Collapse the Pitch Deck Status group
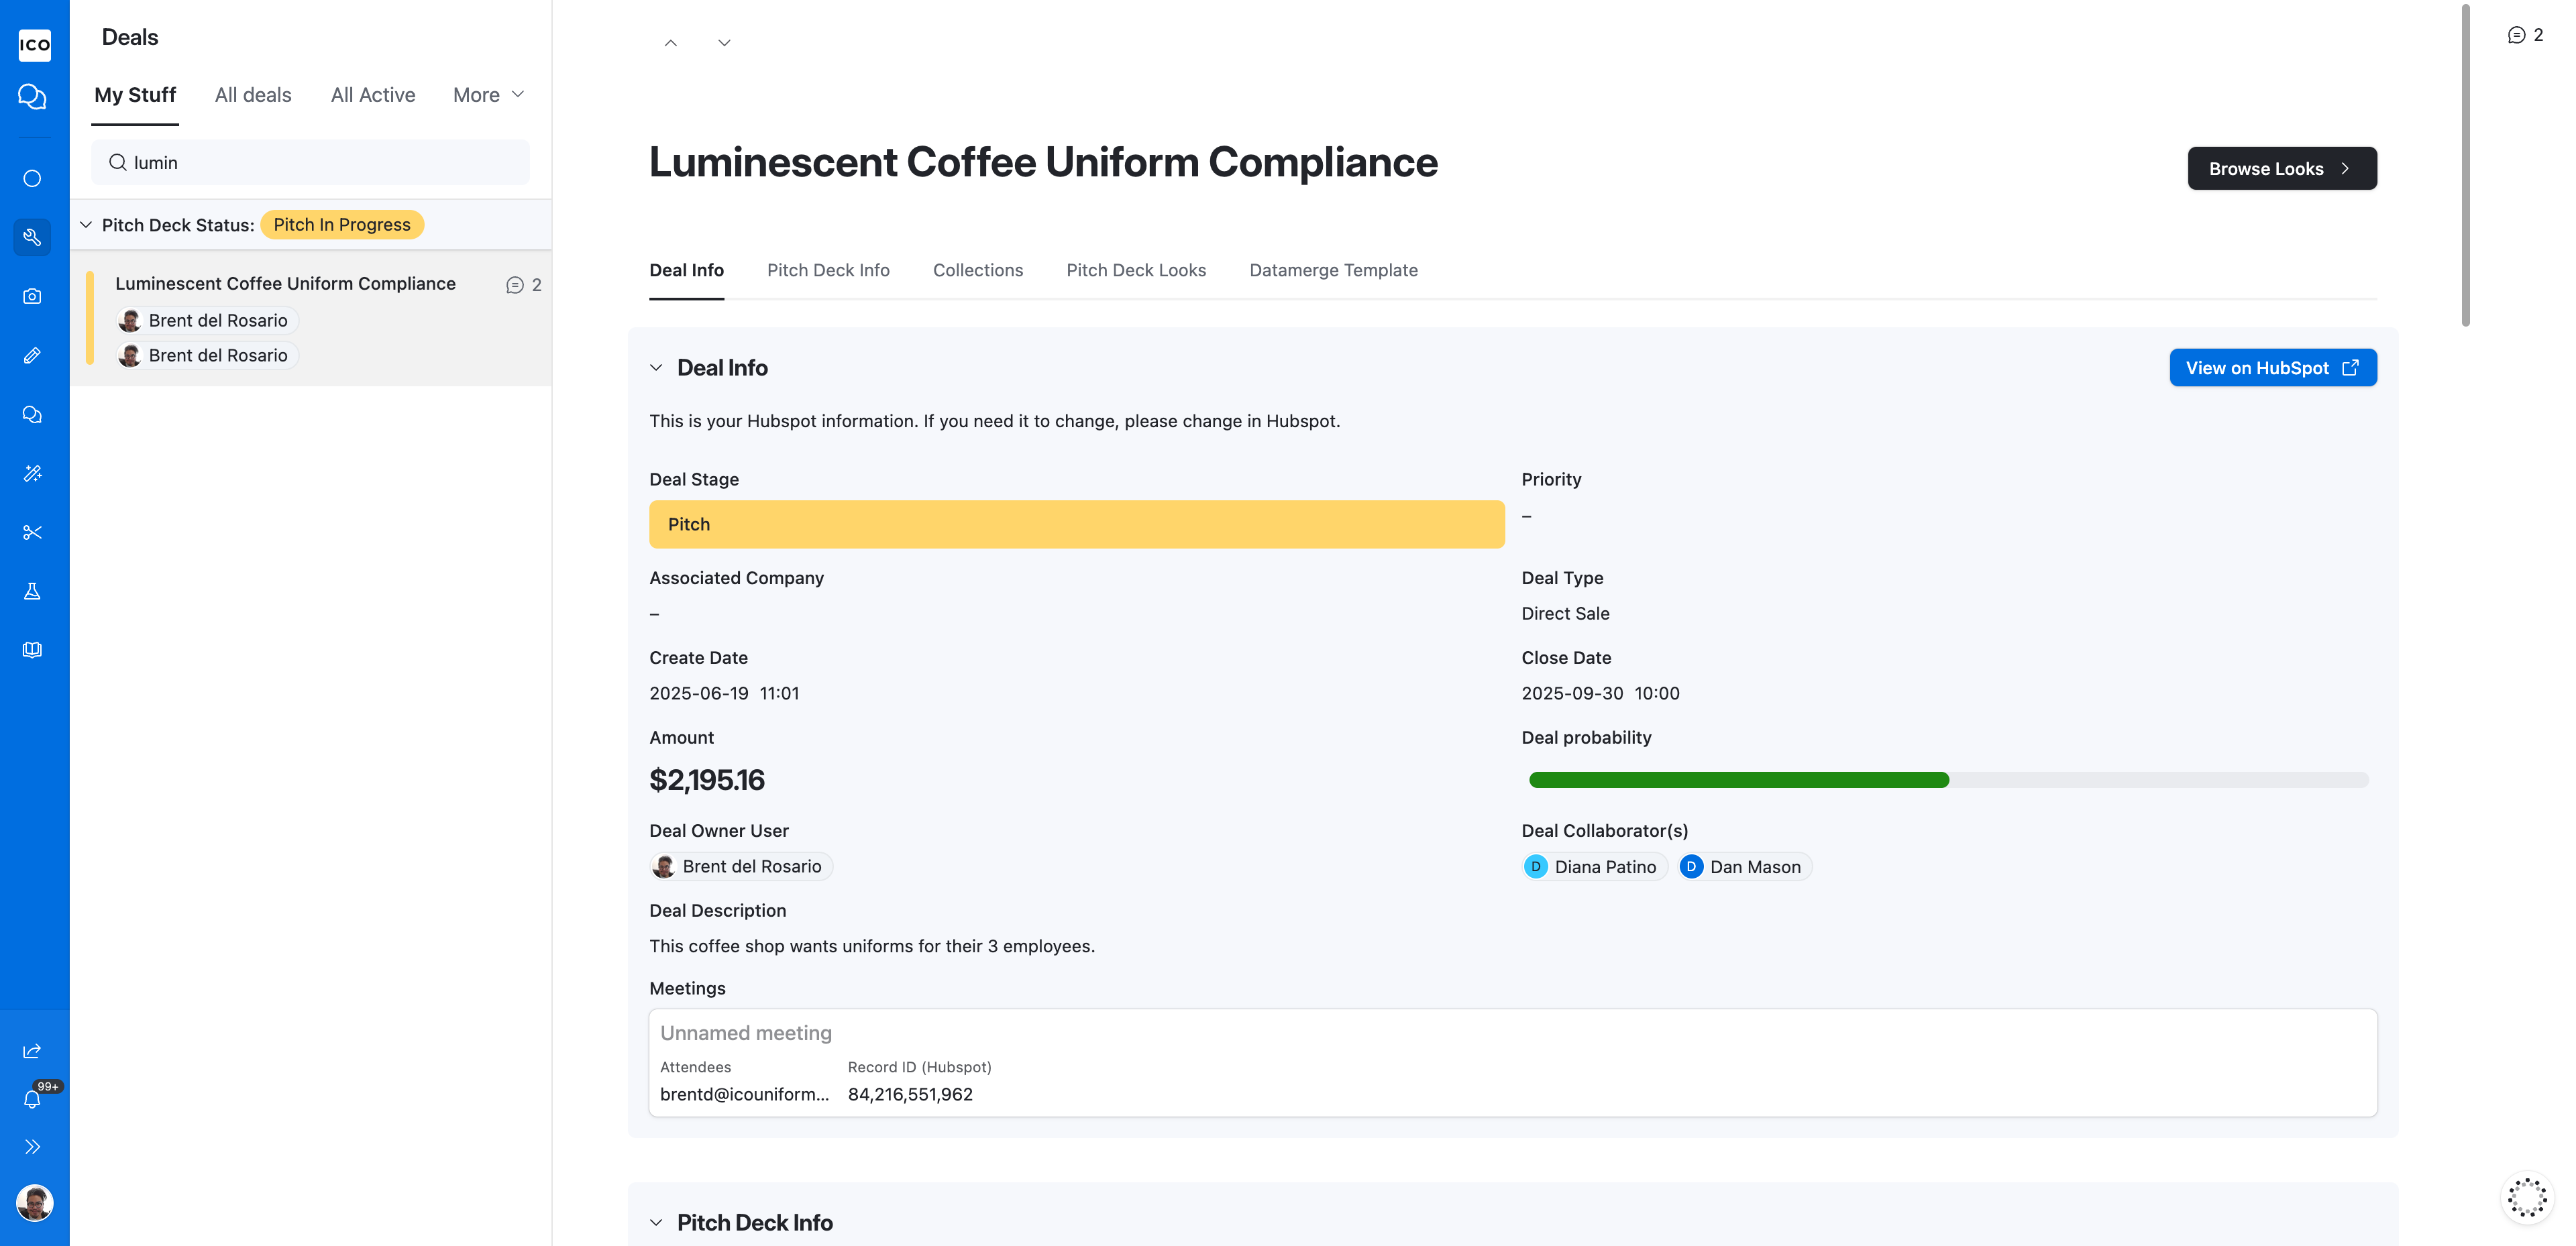This screenshot has height=1246, width=2576. (86, 225)
